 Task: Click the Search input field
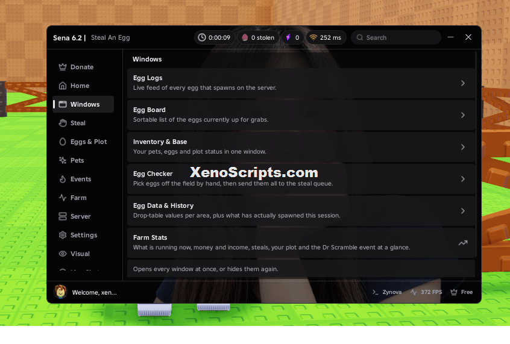click(x=396, y=38)
